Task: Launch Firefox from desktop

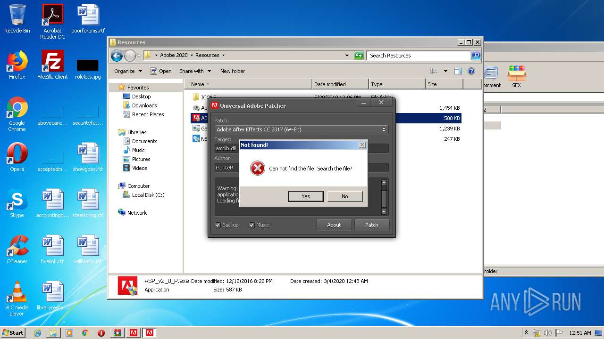Action: (x=17, y=65)
